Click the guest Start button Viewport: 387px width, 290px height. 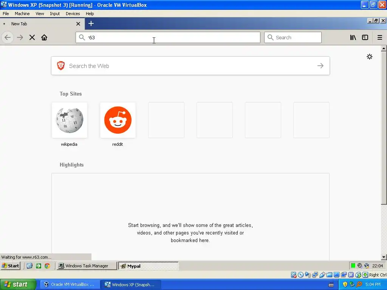point(11,266)
